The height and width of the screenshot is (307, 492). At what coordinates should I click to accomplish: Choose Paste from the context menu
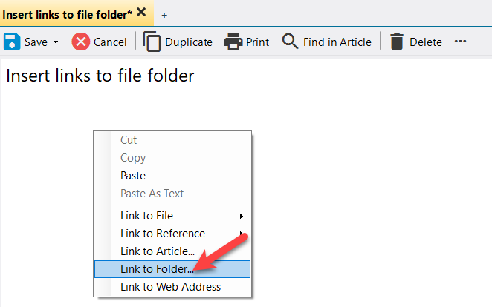point(133,176)
